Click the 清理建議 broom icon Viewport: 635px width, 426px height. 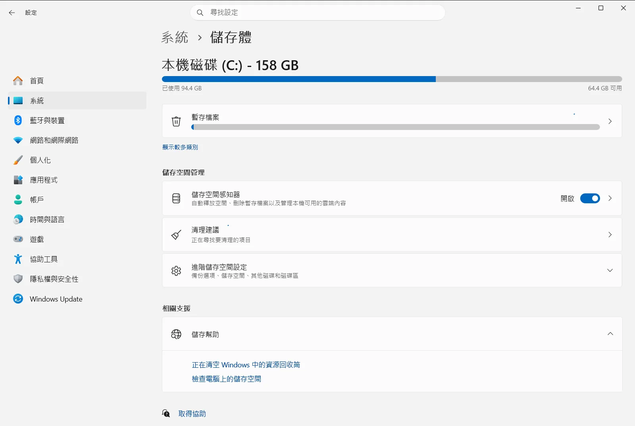[x=176, y=235]
